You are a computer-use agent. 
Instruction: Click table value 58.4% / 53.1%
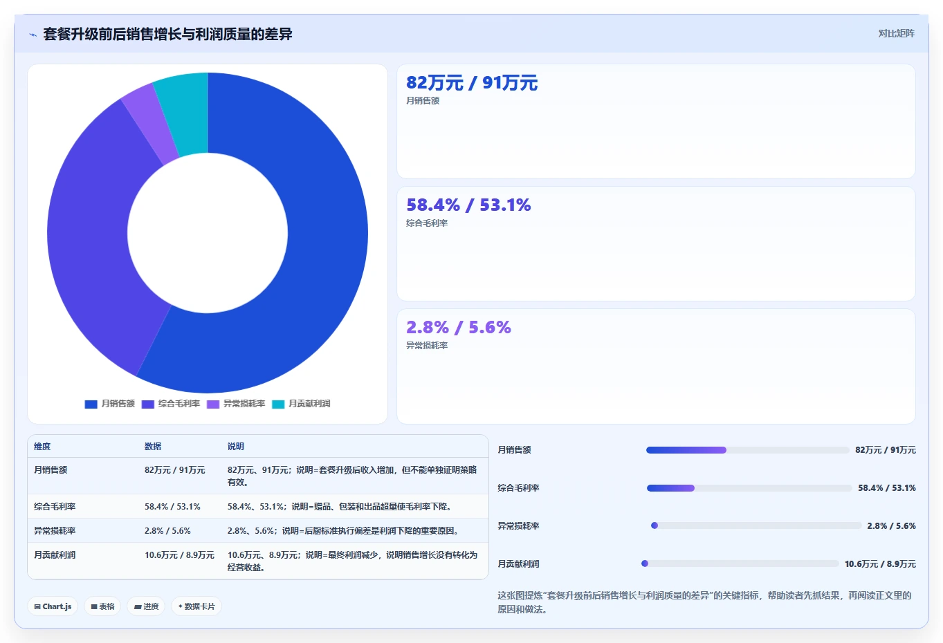(172, 507)
